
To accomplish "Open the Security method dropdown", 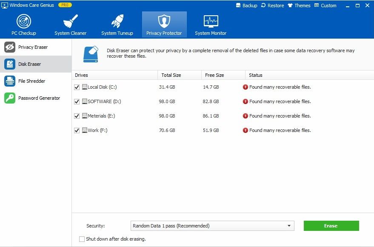I will point(212,226).
